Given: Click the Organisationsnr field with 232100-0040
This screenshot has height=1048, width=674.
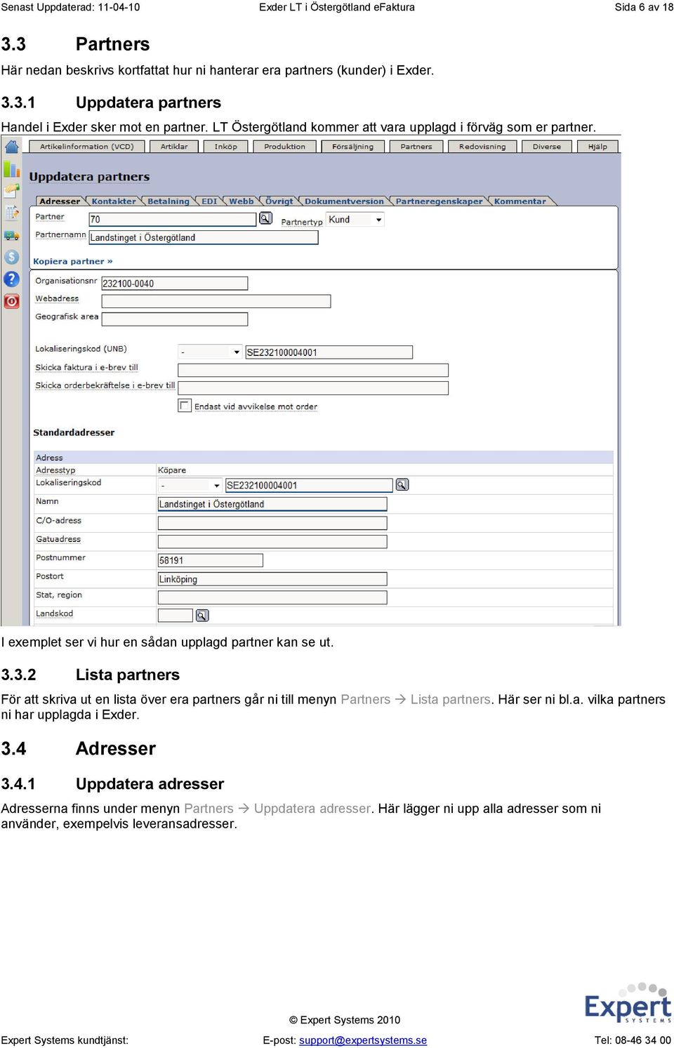Looking at the screenshot, I should [175, 284].
